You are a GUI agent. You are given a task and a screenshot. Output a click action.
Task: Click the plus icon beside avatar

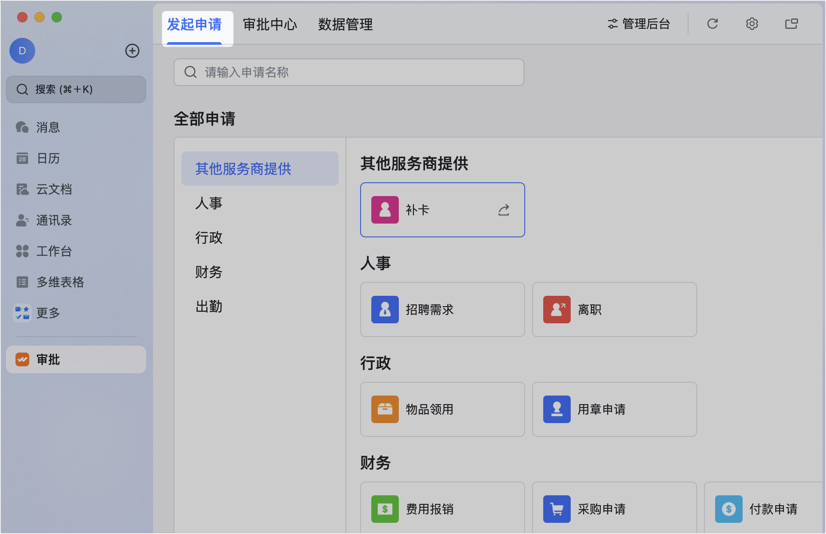(132, 51)
